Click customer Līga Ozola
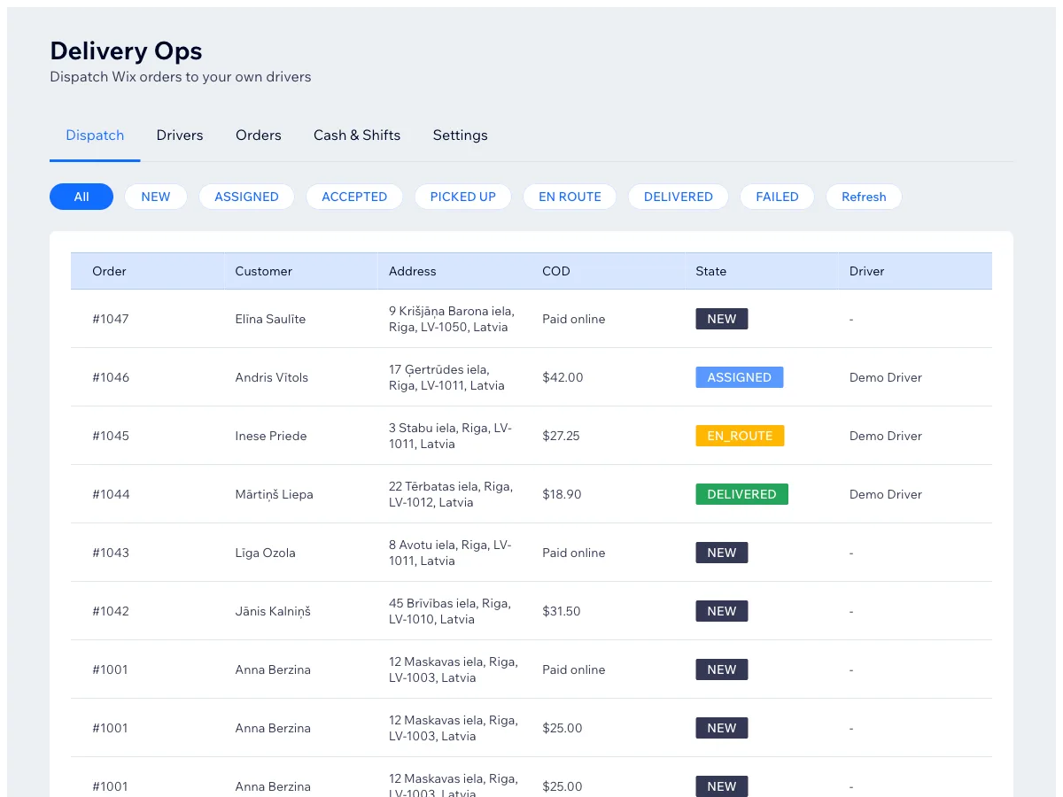Screen dimensions: 1063x797 point(266,553)
